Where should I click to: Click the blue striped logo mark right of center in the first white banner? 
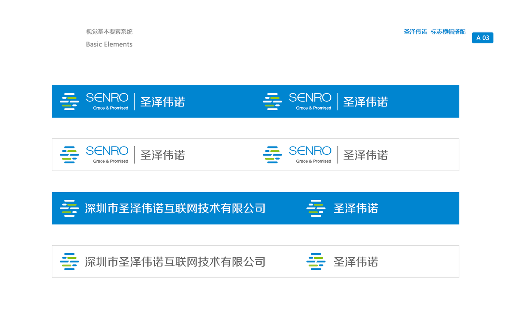coord(272,155)
